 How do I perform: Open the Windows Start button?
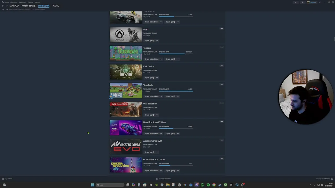tap(92, 185)
